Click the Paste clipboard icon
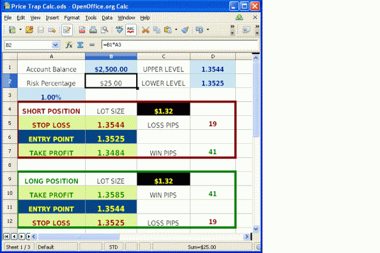This screenshot has width=380, height=253. coord(168,30)
